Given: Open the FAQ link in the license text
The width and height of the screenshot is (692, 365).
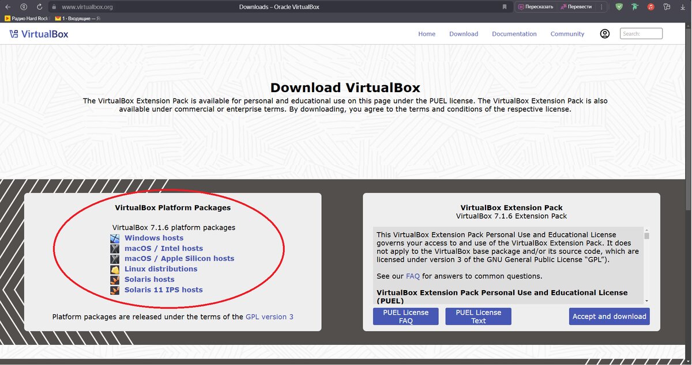Looking at the screenshot, I should click(x=413, y=276).
